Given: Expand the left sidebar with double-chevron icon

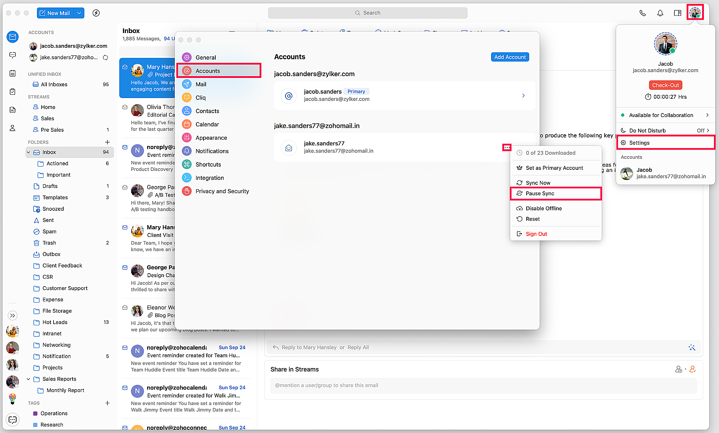Looking at the screenshot, I should (x=13, y=316).
